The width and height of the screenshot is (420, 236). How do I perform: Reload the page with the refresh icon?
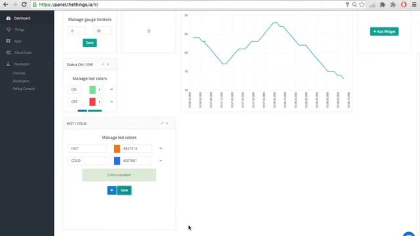point(24,5)
